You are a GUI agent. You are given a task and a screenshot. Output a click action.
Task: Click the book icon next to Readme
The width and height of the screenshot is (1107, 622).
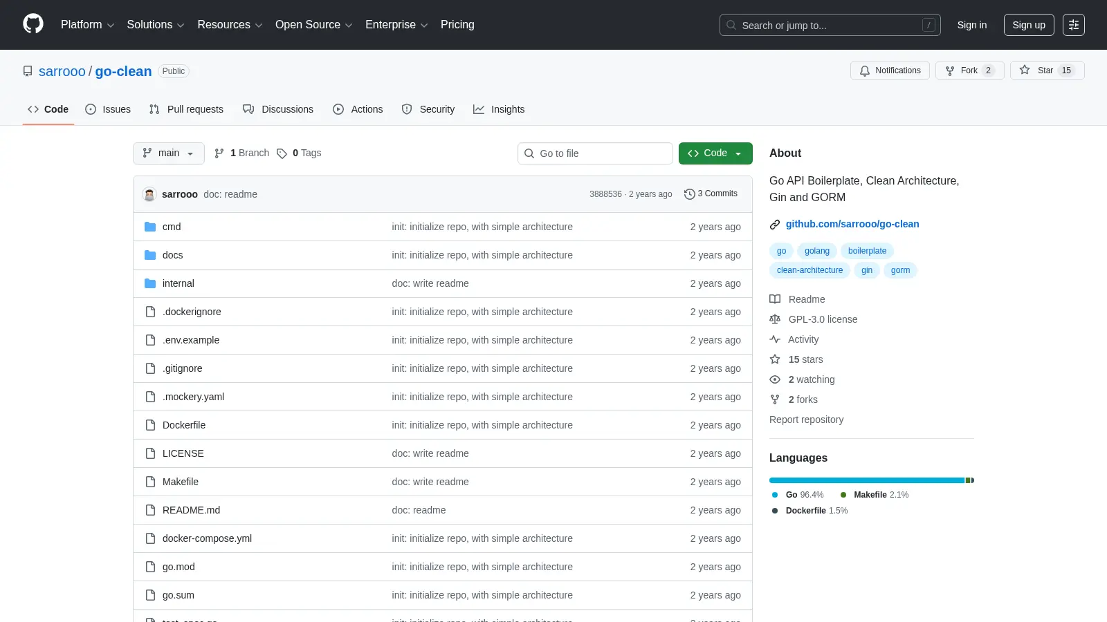tap(775, 299)
